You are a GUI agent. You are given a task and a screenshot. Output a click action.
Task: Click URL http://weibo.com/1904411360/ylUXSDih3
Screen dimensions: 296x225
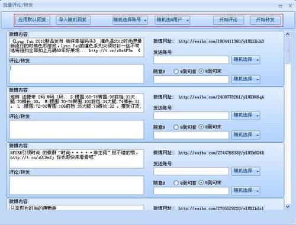click(221, 41)
